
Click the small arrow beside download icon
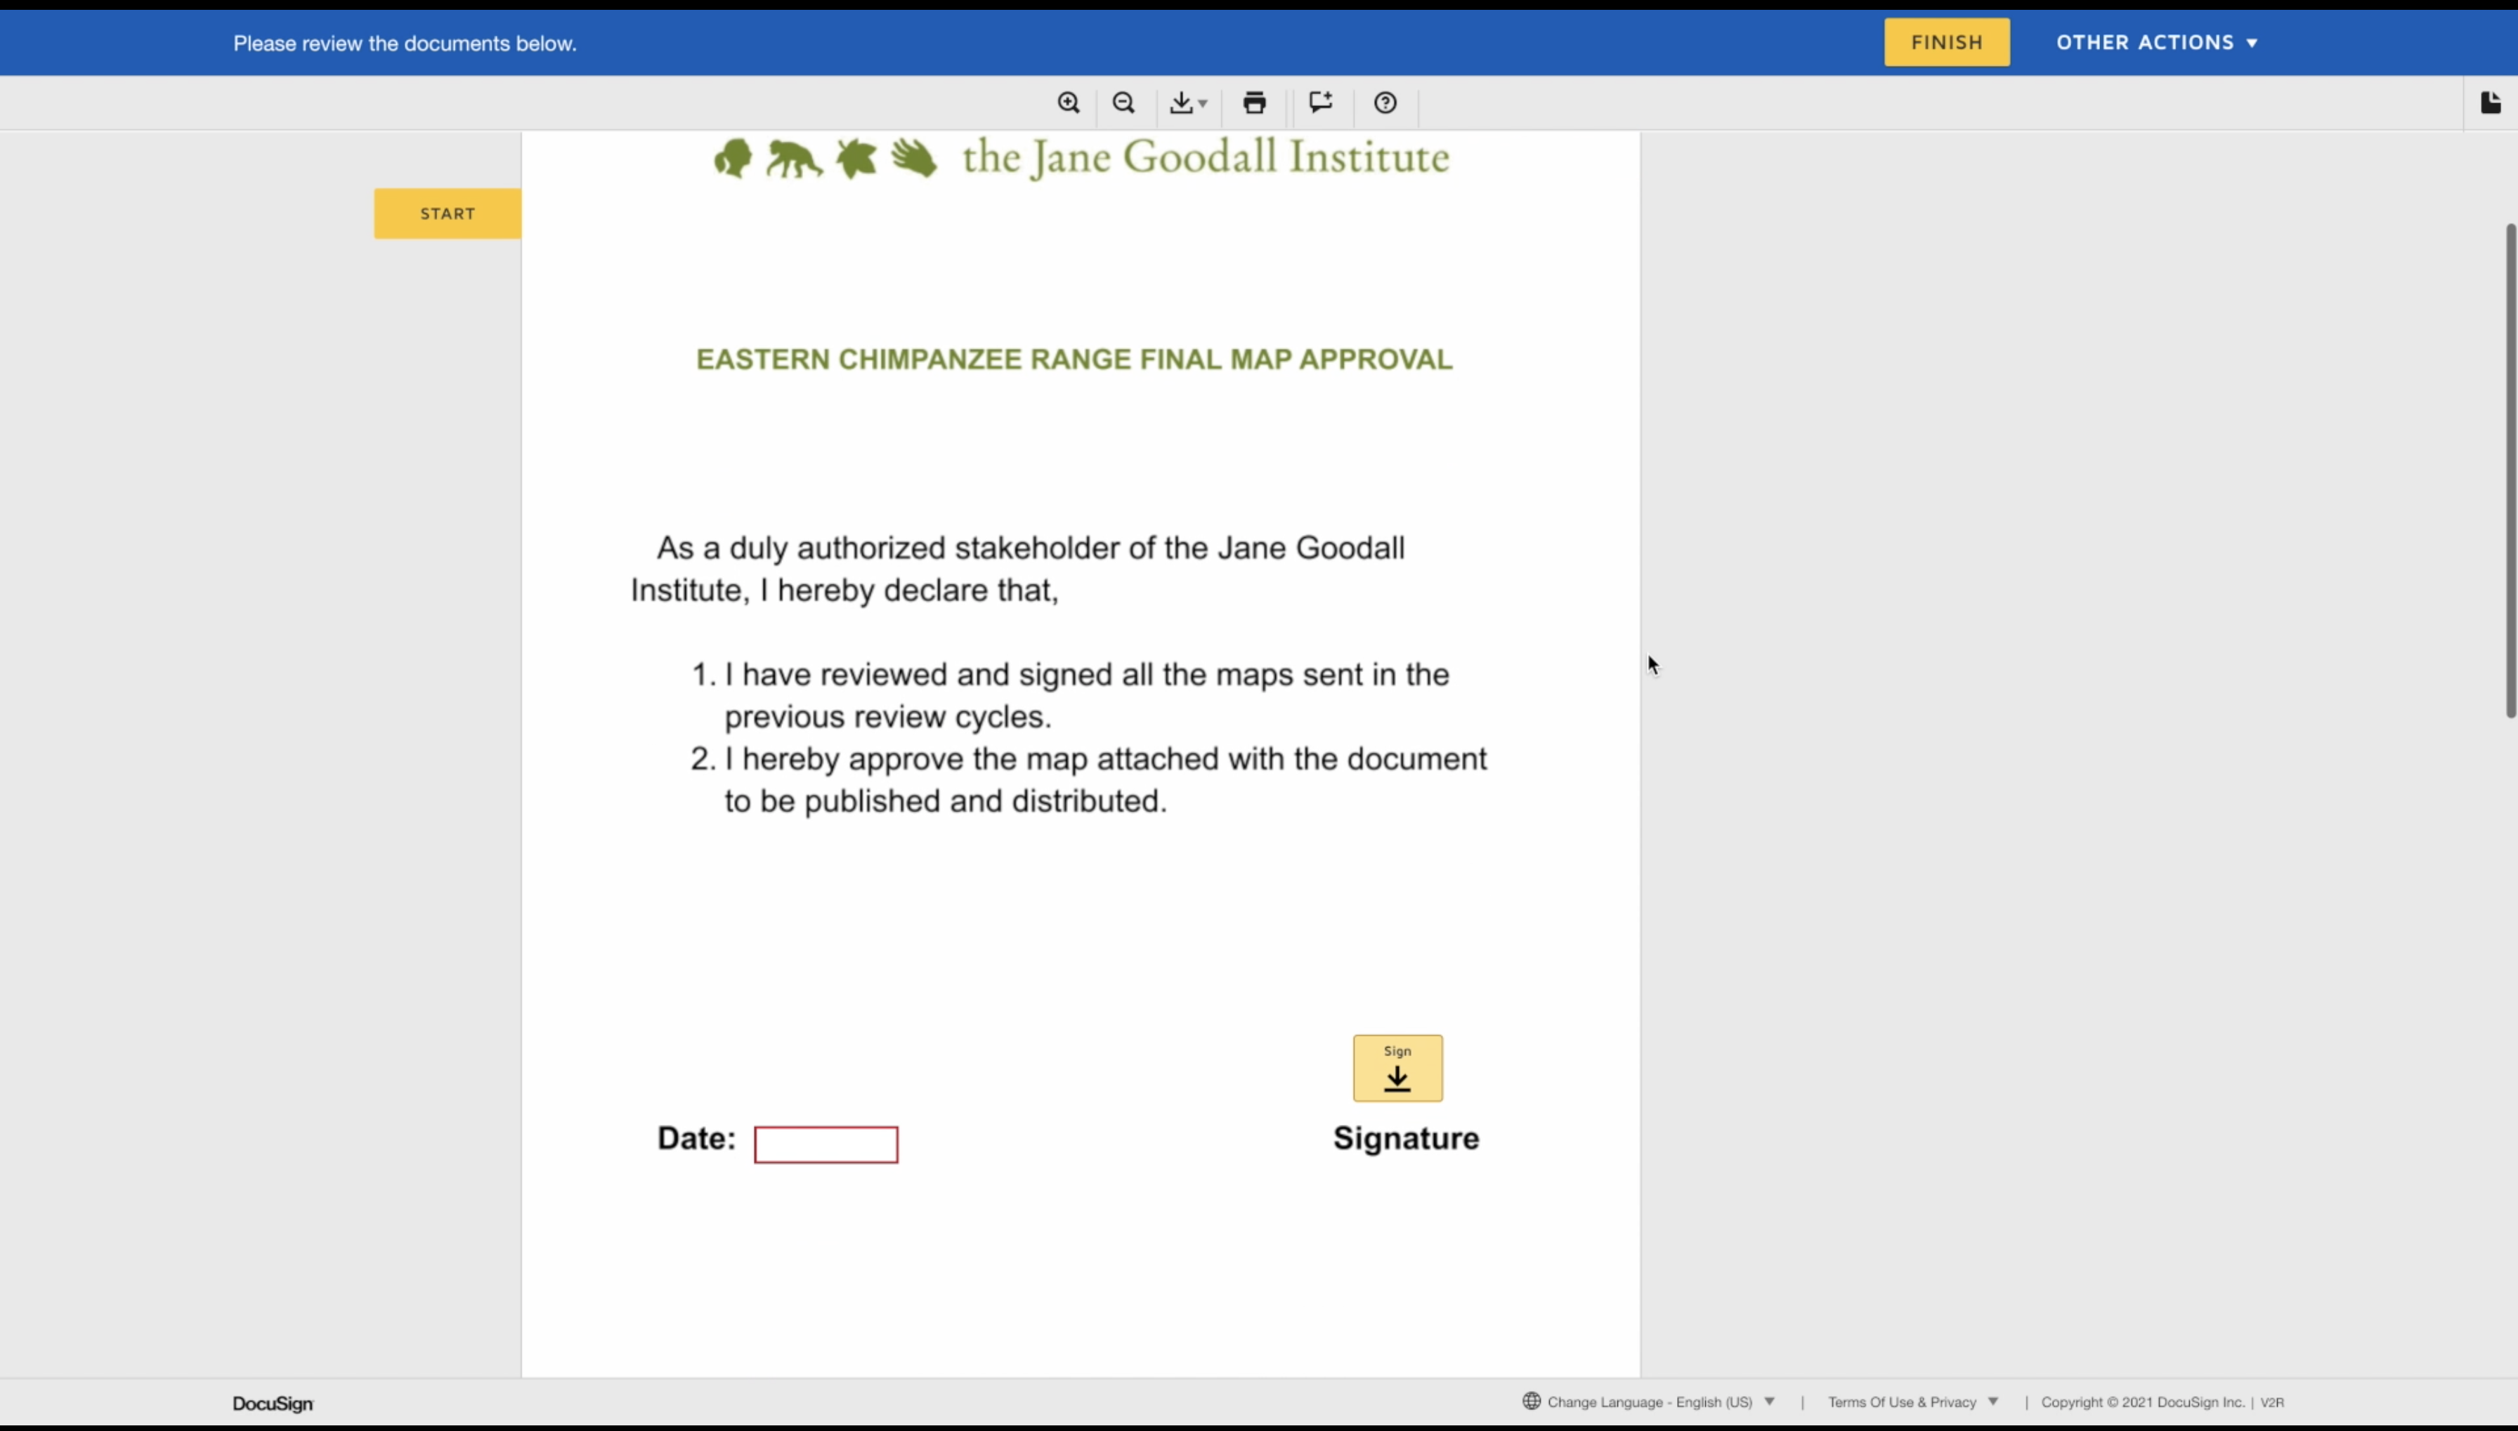(1203, 104)
